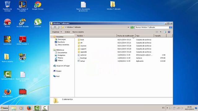
Task: Select the red film clip desktop icon
Action: coord(23,93)
